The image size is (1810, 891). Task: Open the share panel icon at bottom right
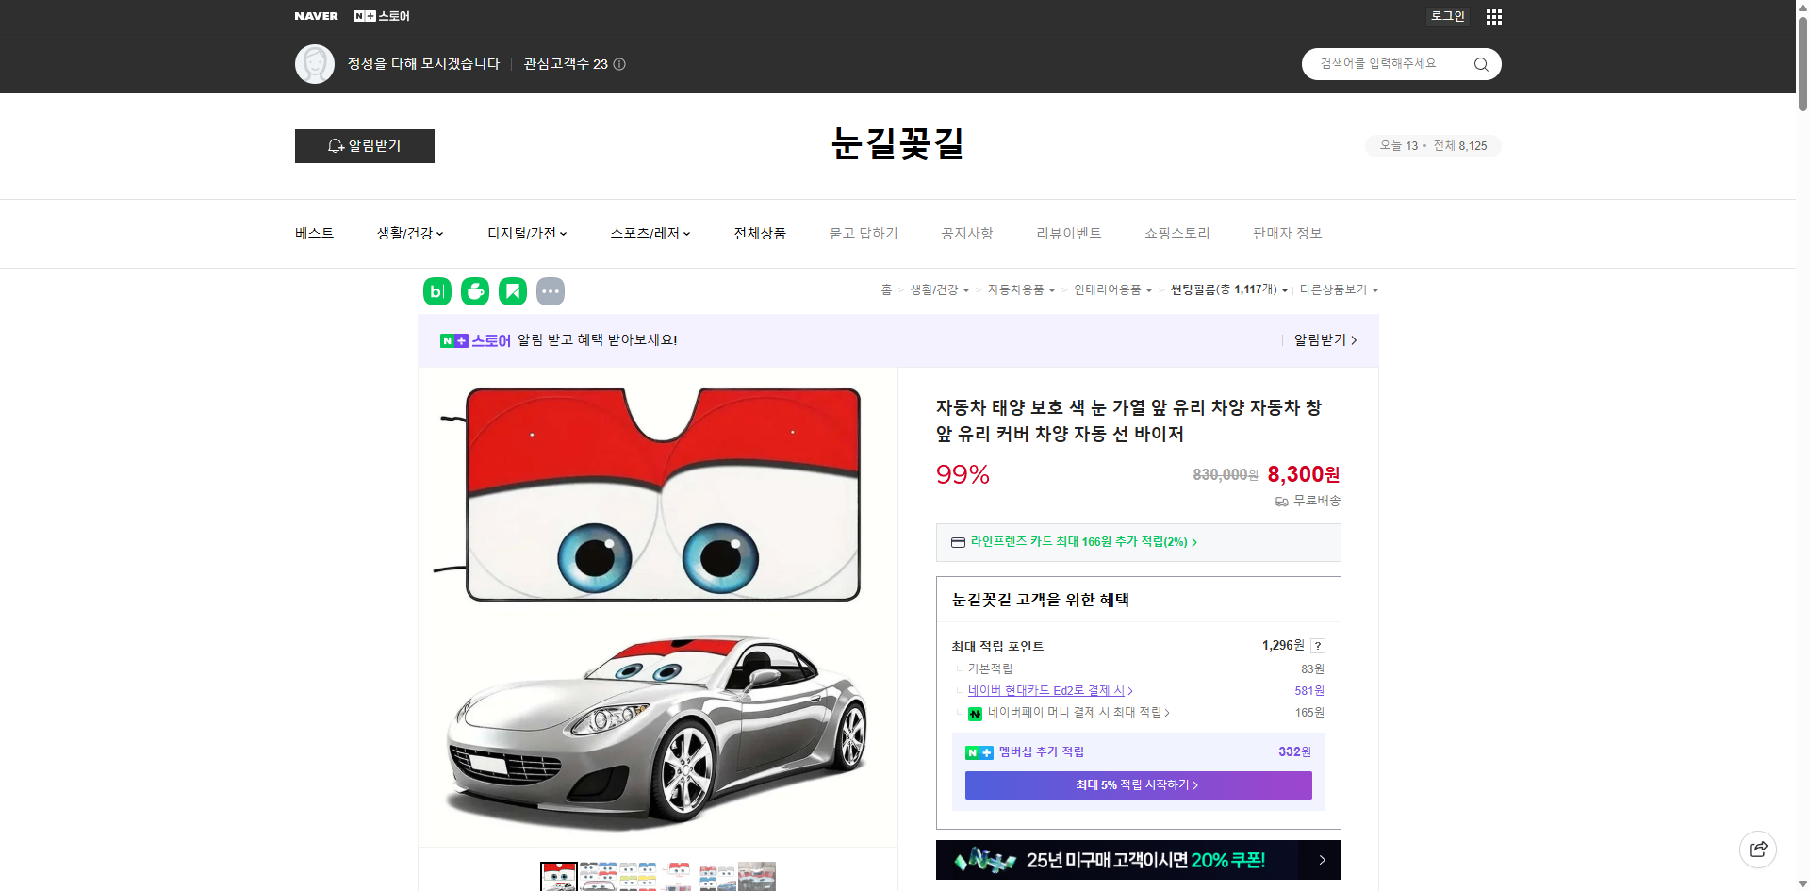click(1758, 849)
